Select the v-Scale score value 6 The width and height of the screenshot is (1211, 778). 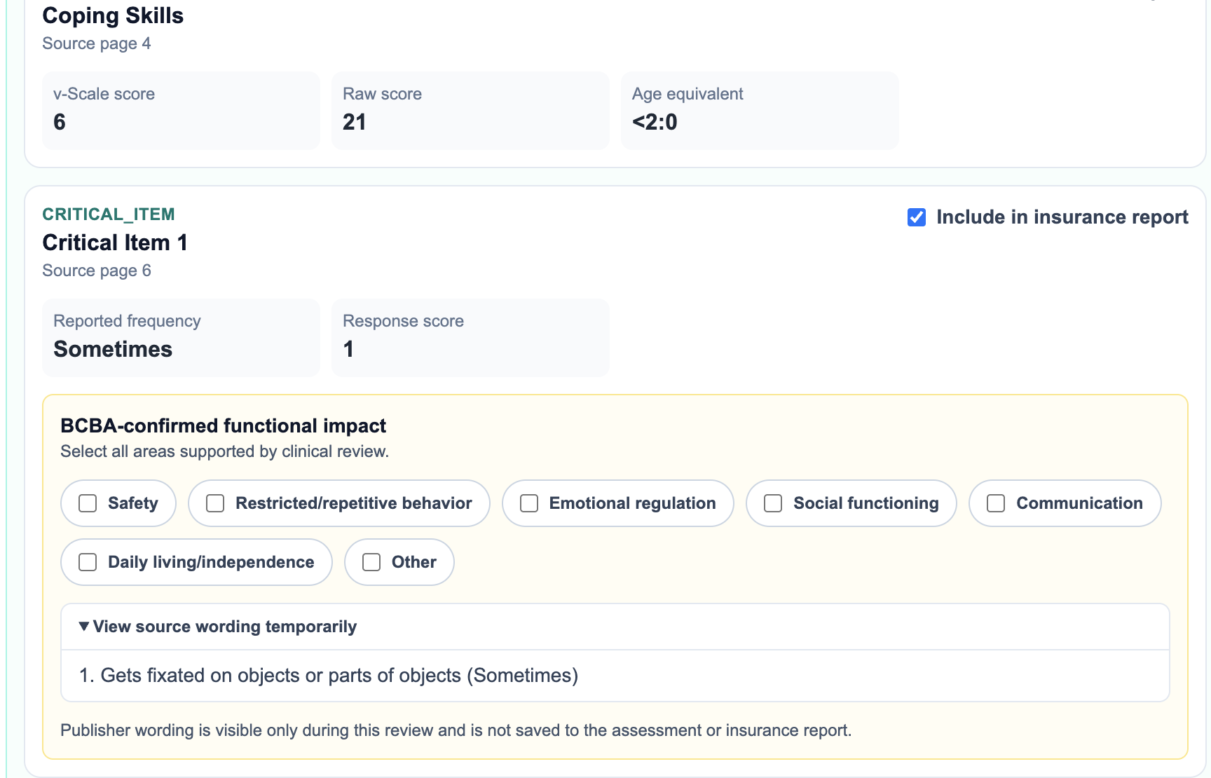click(x=60, y=122)
